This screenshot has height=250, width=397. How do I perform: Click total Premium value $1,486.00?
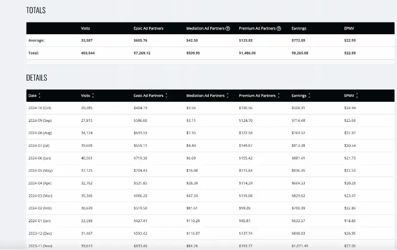248,53
